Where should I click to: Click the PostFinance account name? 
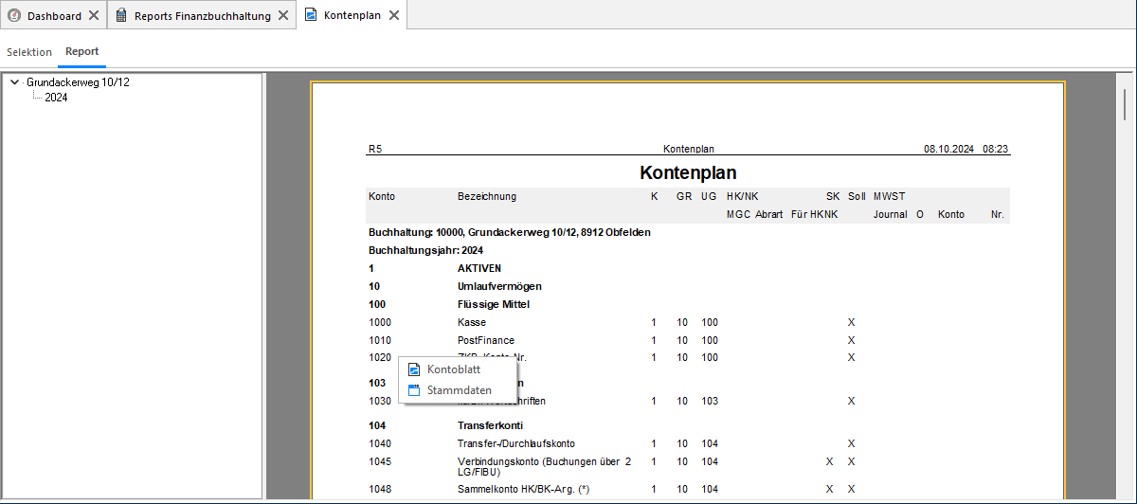(x=486, y=340)
